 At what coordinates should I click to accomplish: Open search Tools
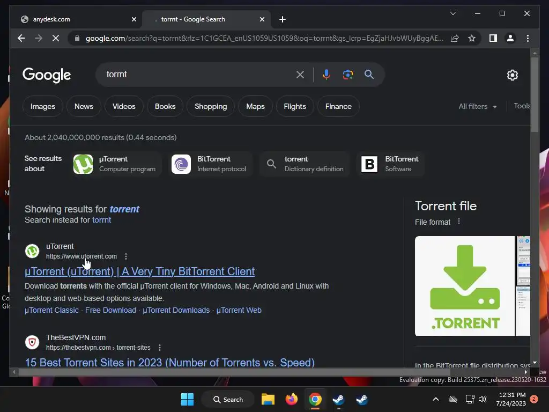click(x=522, y=106)
